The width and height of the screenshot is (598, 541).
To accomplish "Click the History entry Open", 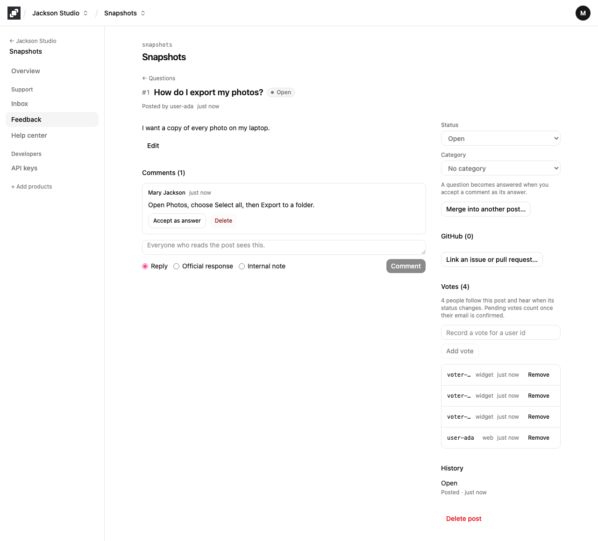I will tap(449, 483).
